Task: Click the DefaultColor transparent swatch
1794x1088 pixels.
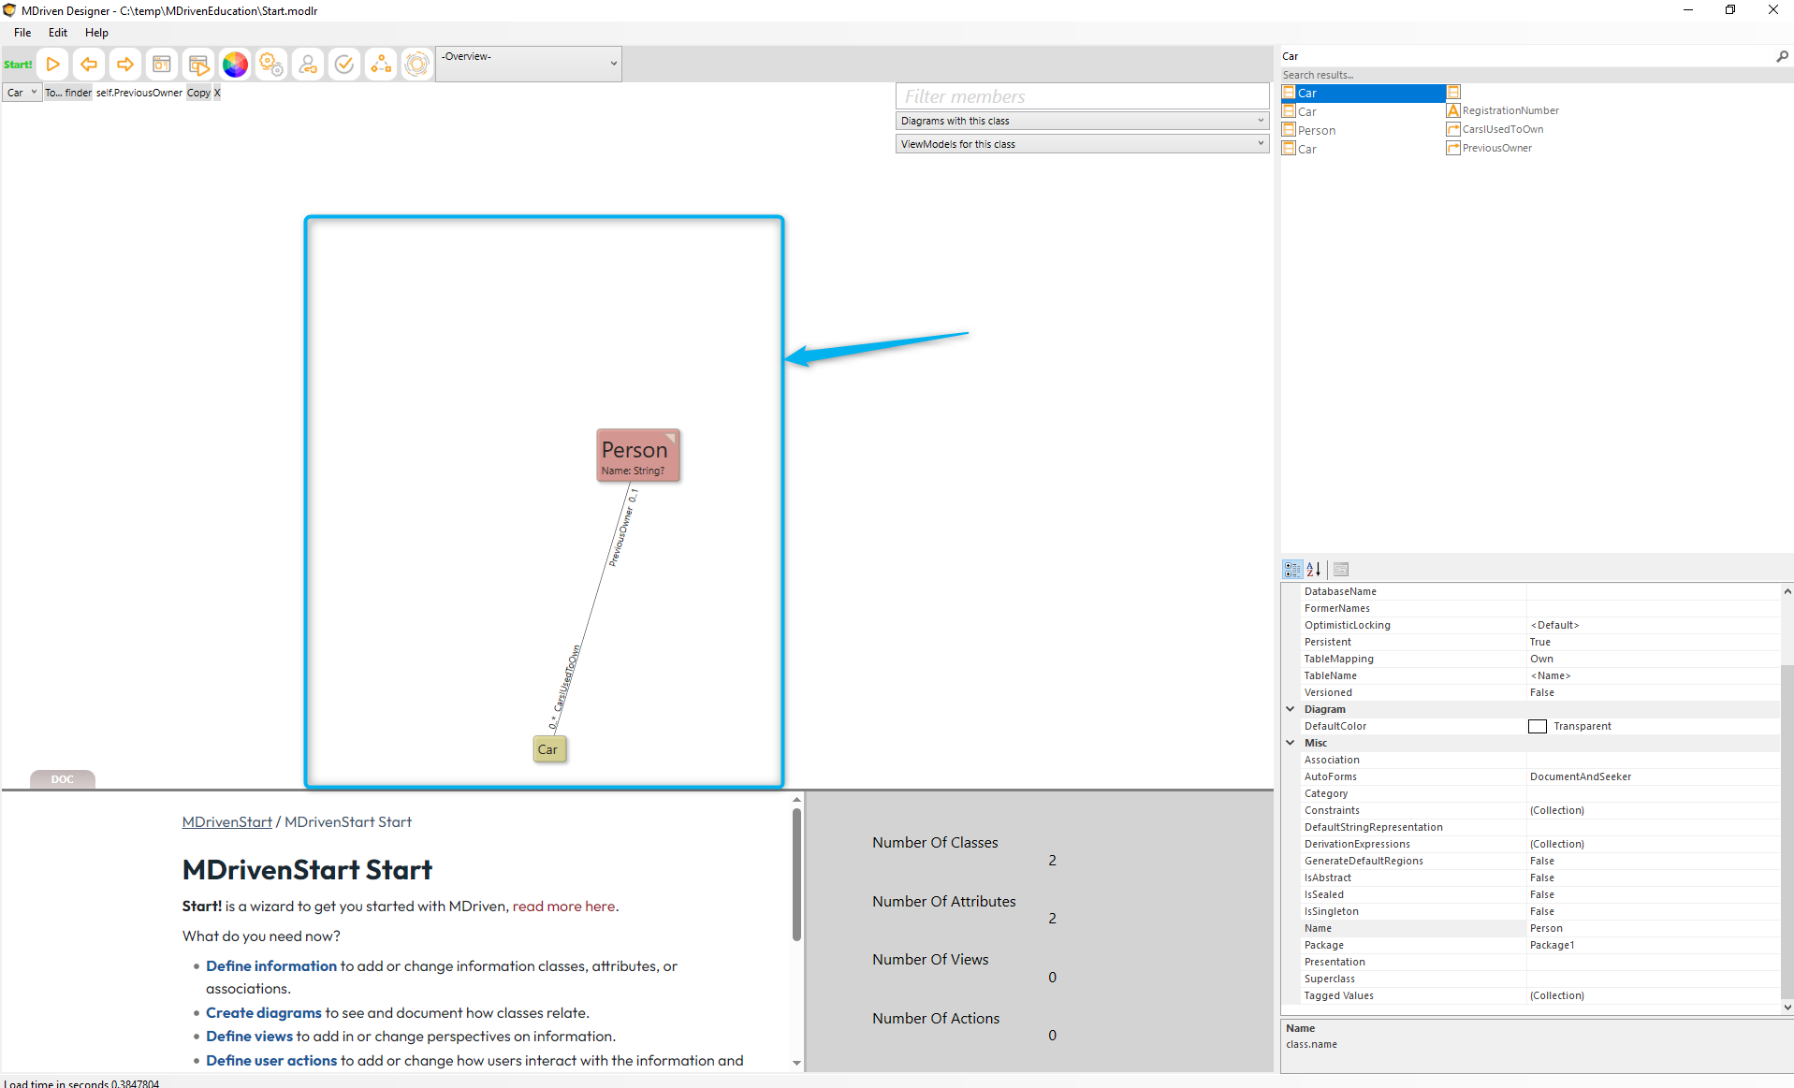Action: 1537,726
